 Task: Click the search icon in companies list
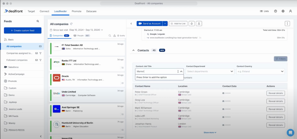(x=110, y=36)
